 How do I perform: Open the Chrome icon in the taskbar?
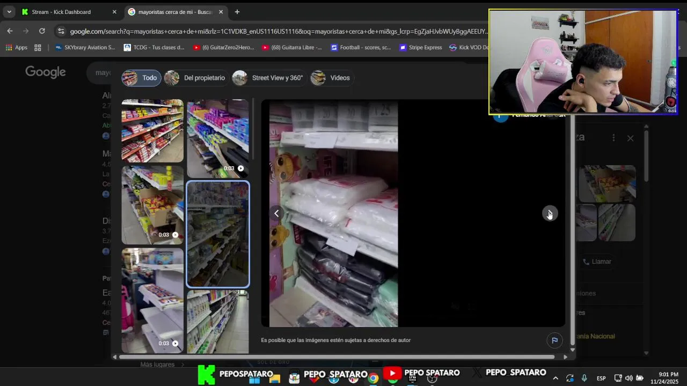click(373, 378)
